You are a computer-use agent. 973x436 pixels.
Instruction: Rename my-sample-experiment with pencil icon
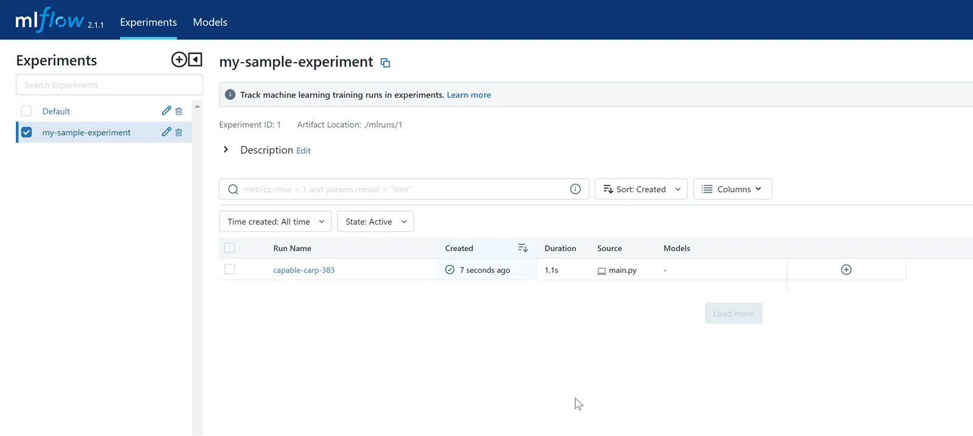coord(166,132)
